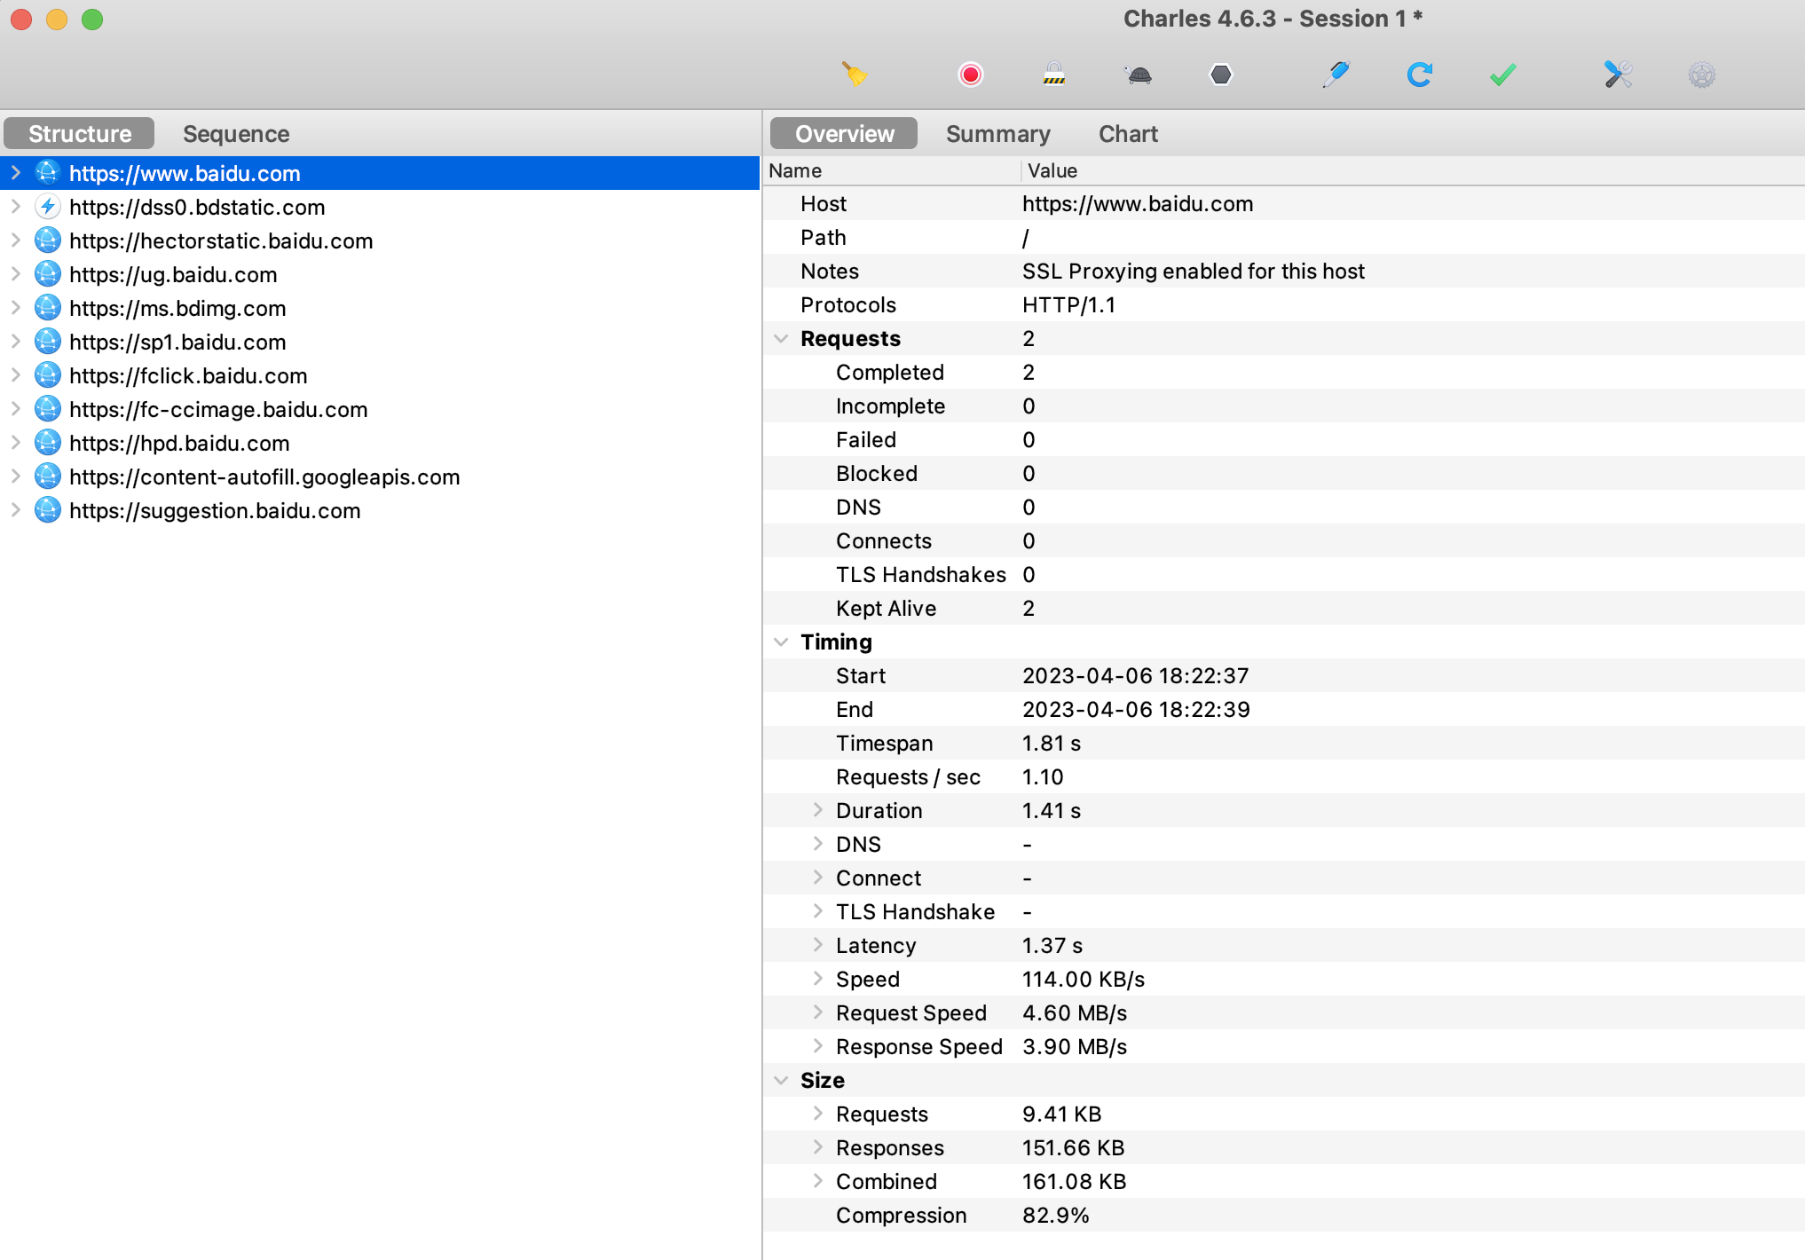Toggle the red Record button
Viewport: 1805px width, 1260px height.
(970, 75)
